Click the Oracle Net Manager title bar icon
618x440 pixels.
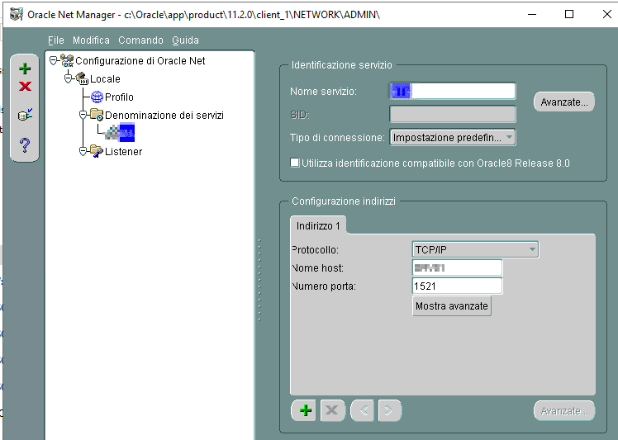pos(17,15)
